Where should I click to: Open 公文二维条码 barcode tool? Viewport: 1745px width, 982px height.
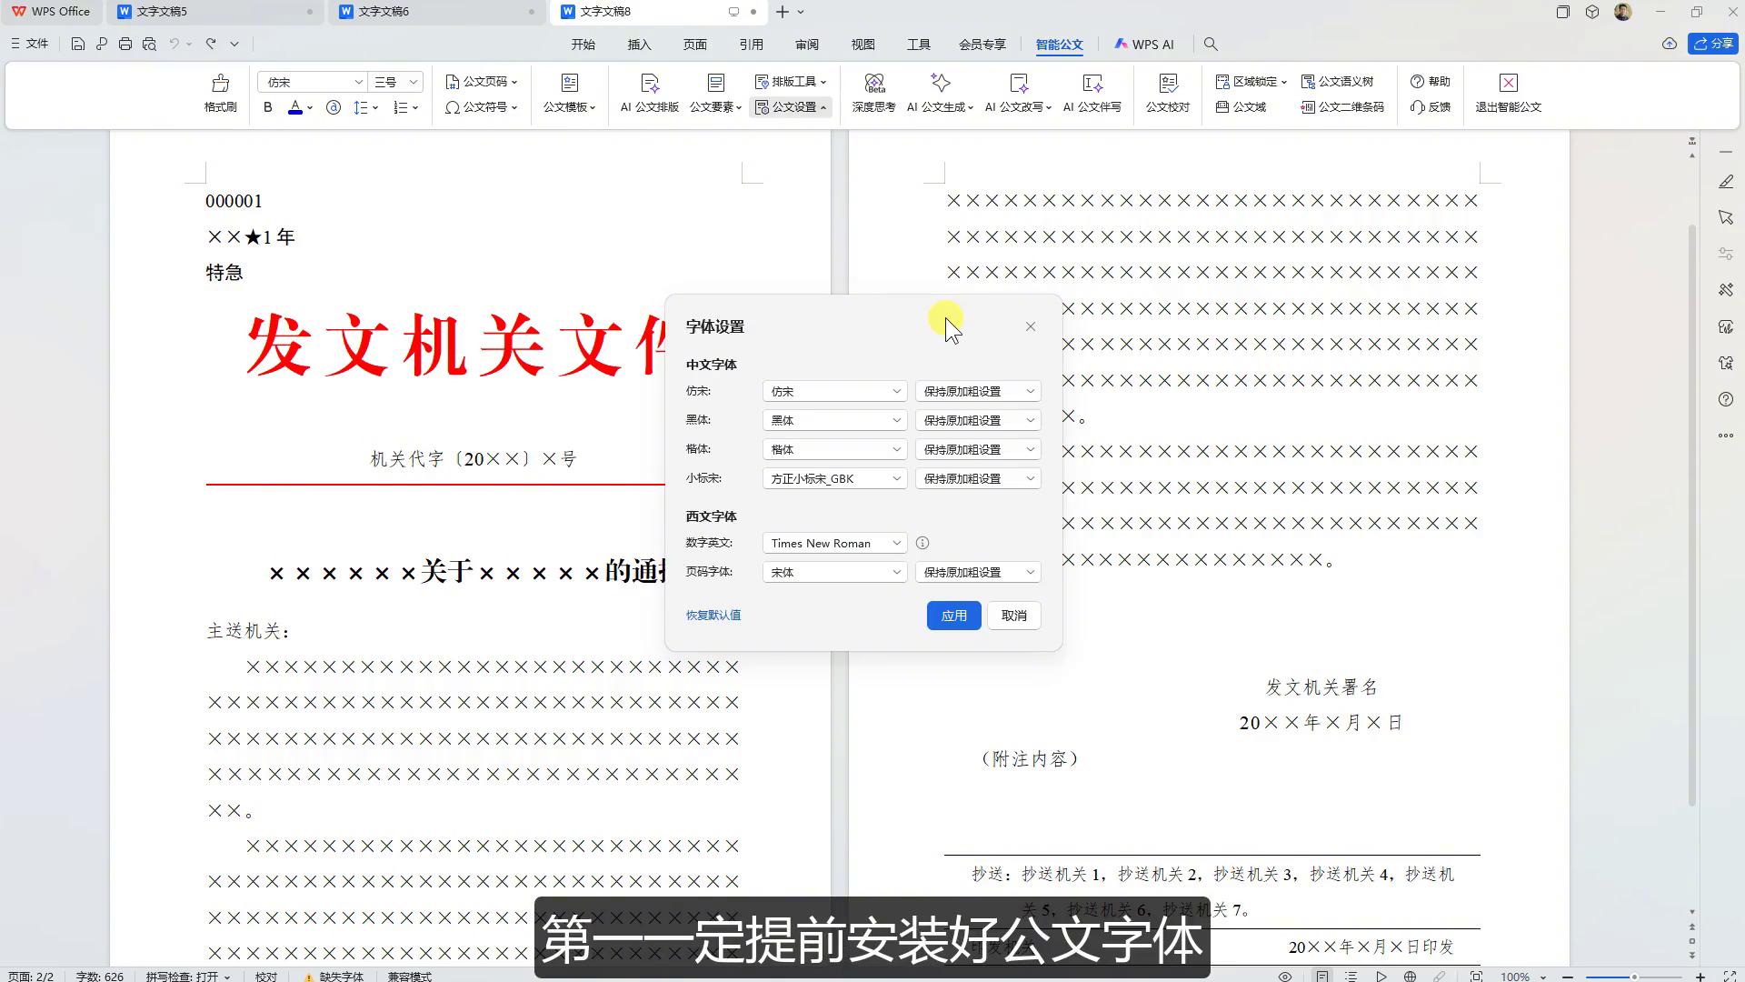pyautogui.click(x=1341, y=107)
